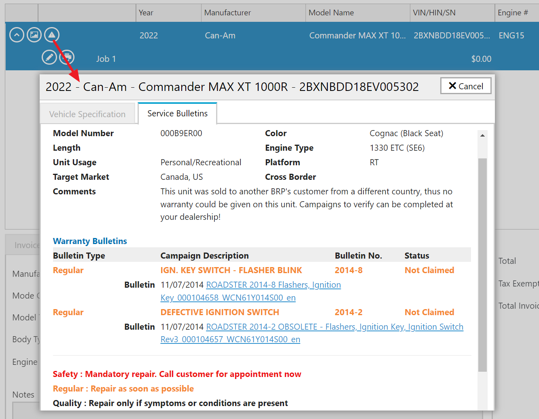
Task: Click bulletin number 2014-2
Action: [x=348, y=312]
